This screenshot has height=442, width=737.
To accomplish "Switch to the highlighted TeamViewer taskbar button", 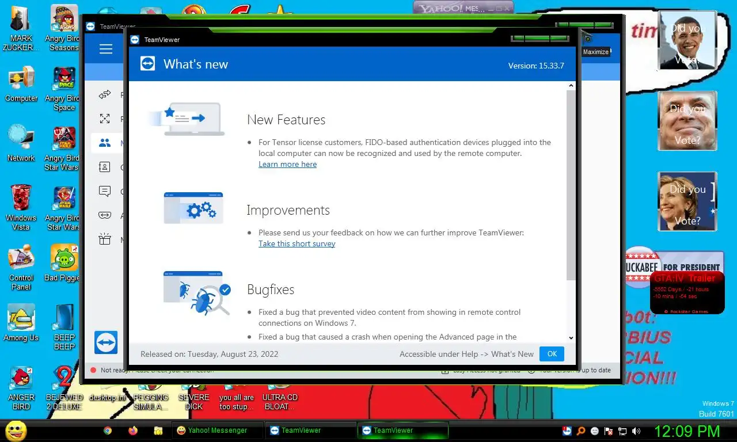I will click(402, 430).
